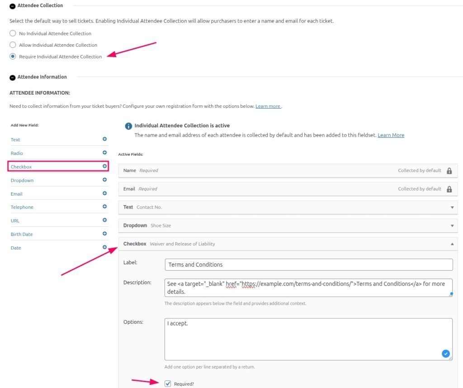Expand the Text Contact No. field

click(452, 207)
